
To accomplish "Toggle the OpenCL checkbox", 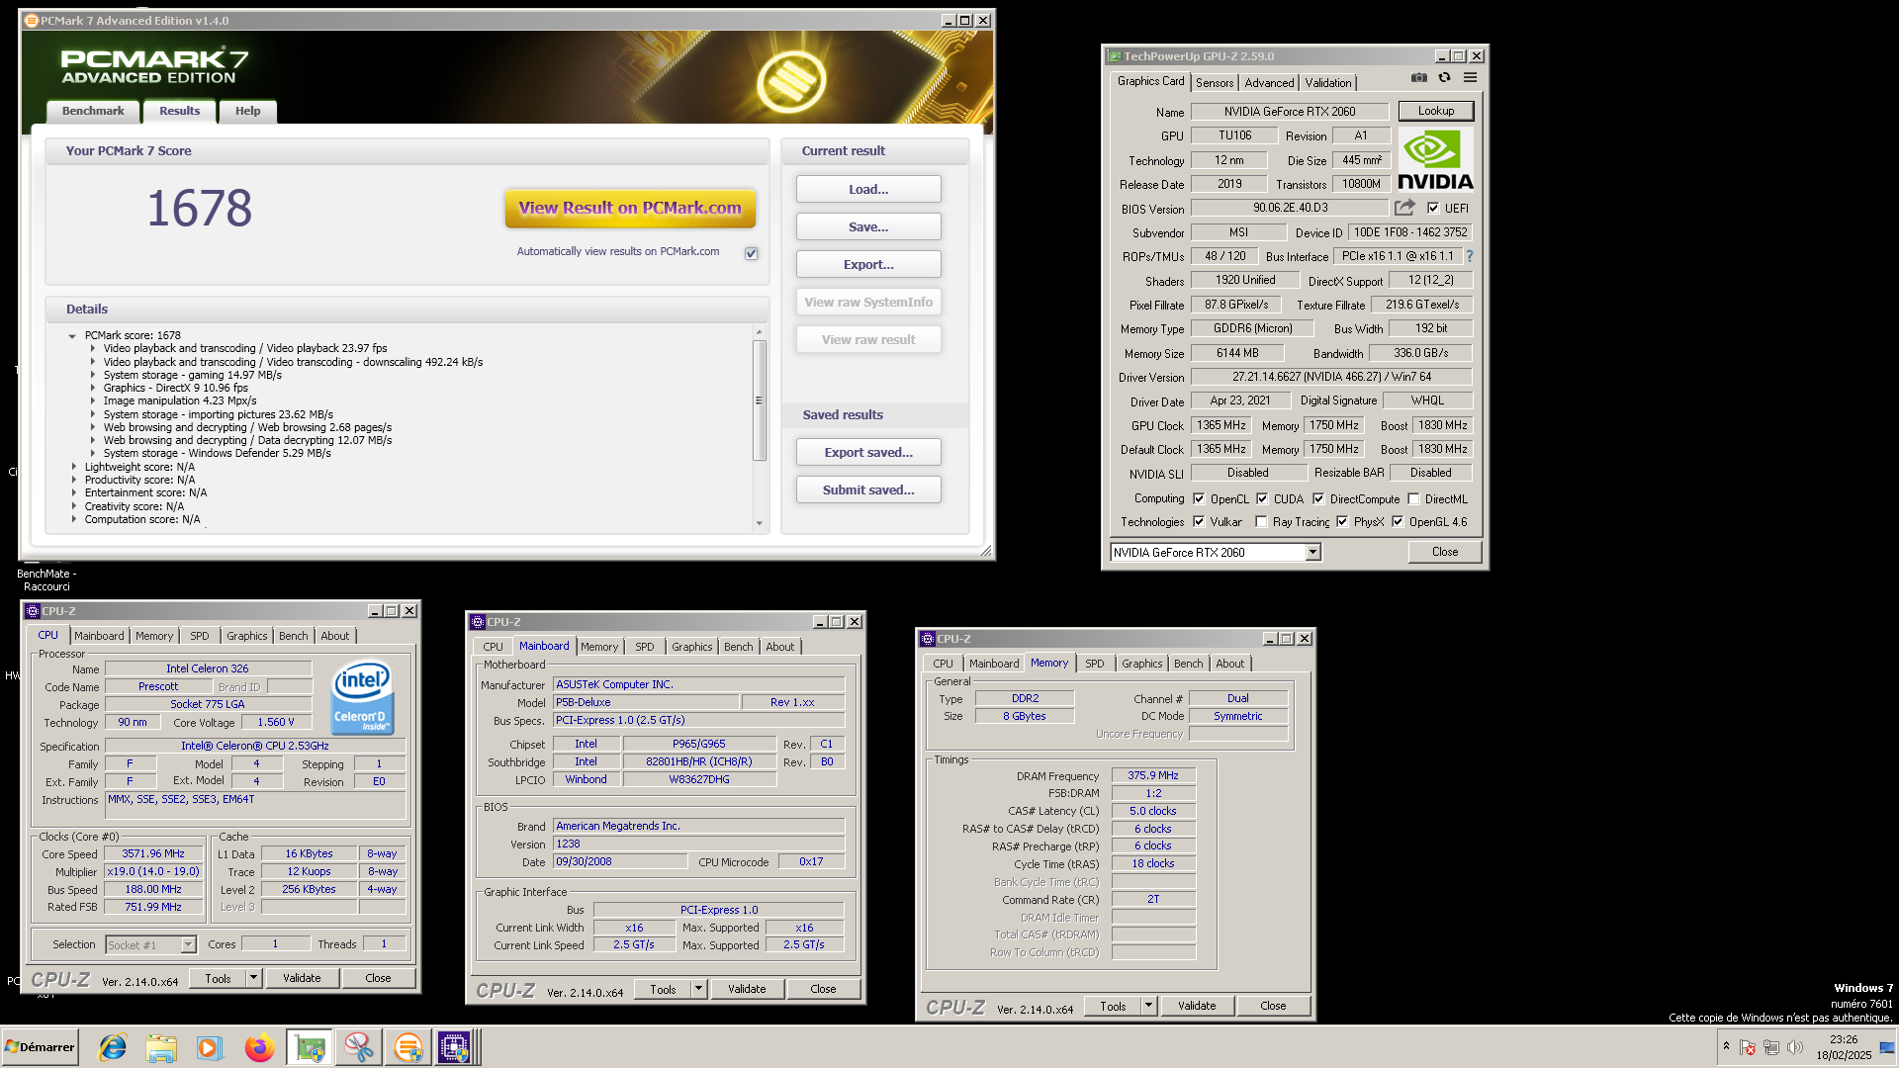I will pyautogui.click(x=1199, y=498).
